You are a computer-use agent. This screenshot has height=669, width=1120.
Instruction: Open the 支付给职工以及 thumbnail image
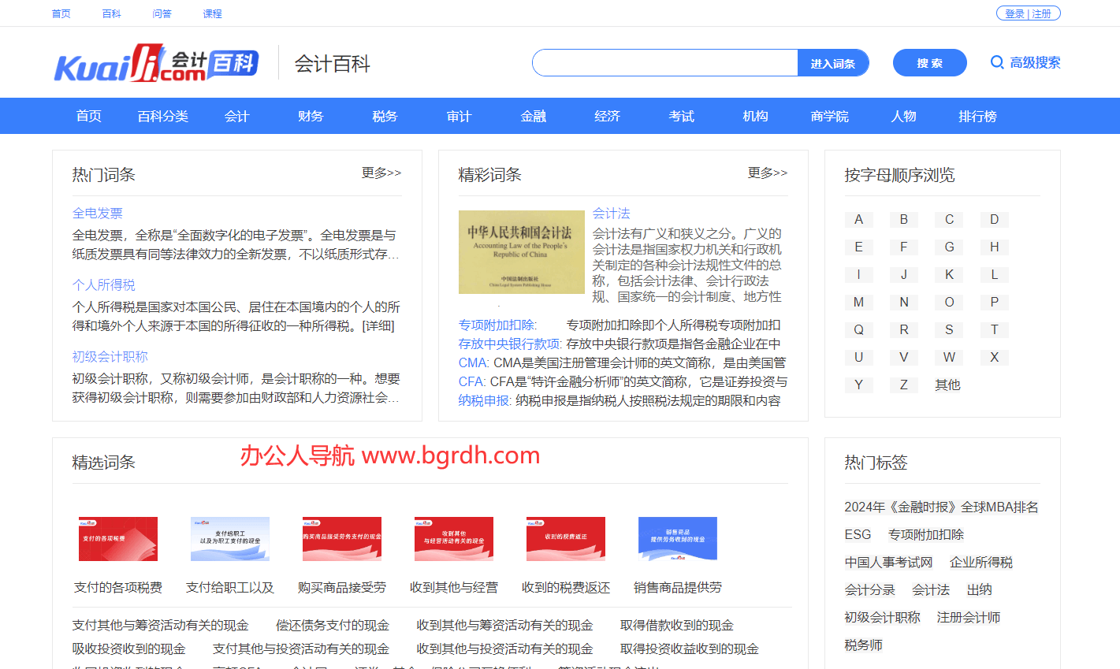[x=230, y=539]
